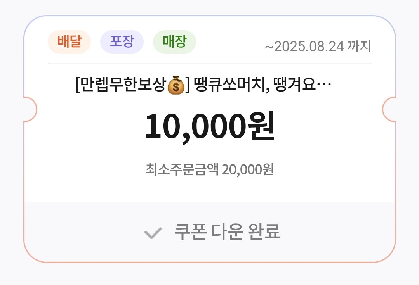Click the 20,000원 minimum order value
Viewport: 419px width, 285px height.
(x=248, y=169)
